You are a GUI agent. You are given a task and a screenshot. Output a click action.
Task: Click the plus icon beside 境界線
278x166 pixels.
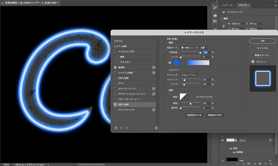[154, 67]
